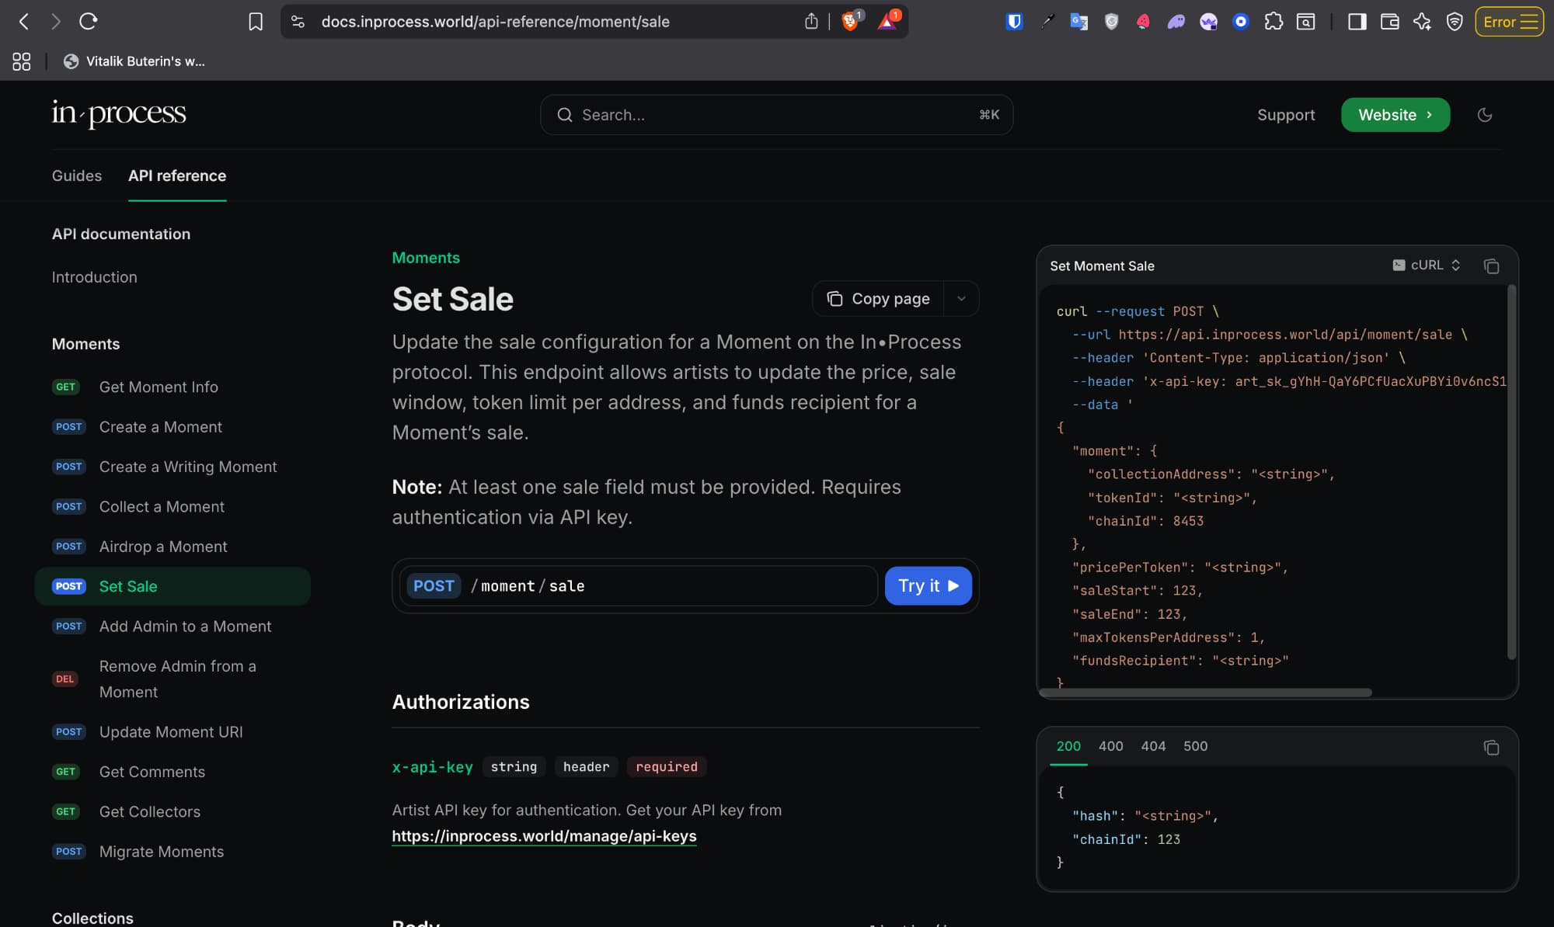This screenshot has height=927, width=1554.
Task: Toggle the browser sidebar panel
Action: tap(1357, 22)
